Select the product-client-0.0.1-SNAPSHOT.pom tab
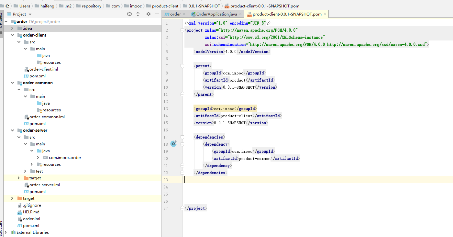Image resolution: width=453 pixels, height=237 pixels. point(287,14)
